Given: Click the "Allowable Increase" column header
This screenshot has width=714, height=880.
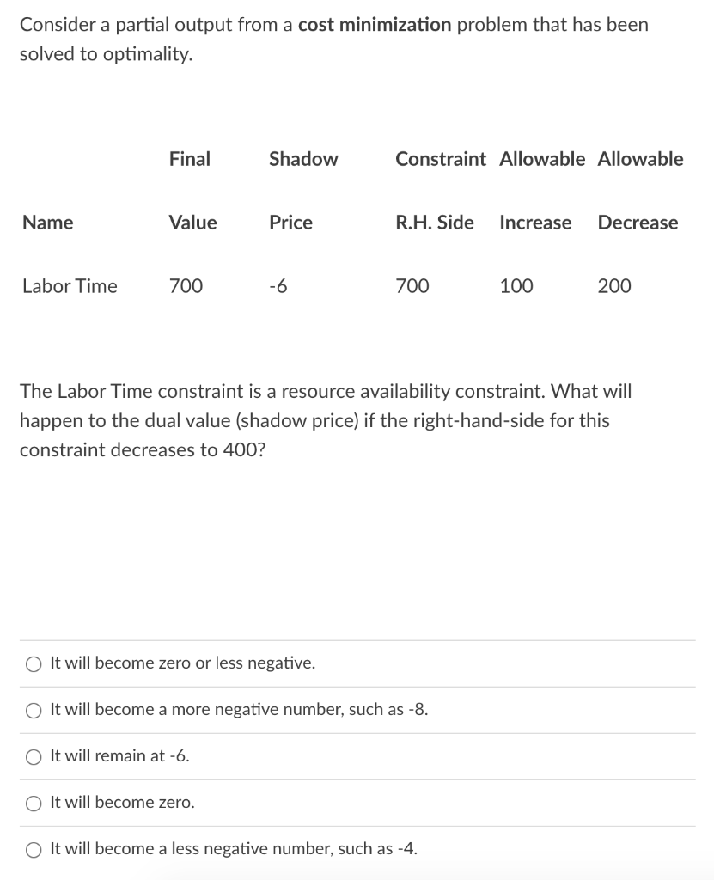Looking at the screenshot, I should [x=541, y=191].
